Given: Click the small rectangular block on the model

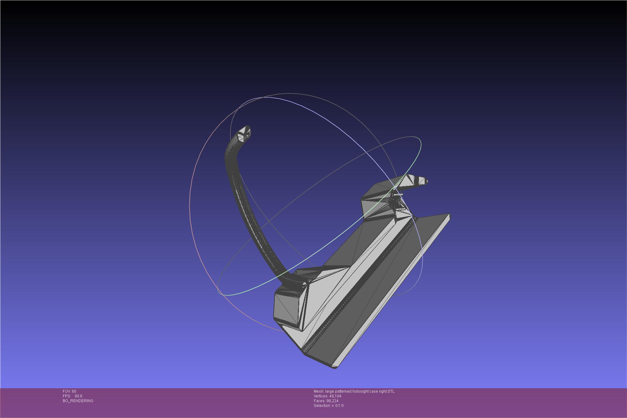Looking at the screenshot, I should (x=287, y=309).
